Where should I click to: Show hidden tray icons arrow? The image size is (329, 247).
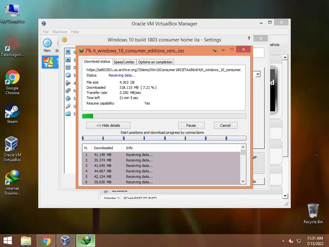pyautogui.click(x=283, y=241)
